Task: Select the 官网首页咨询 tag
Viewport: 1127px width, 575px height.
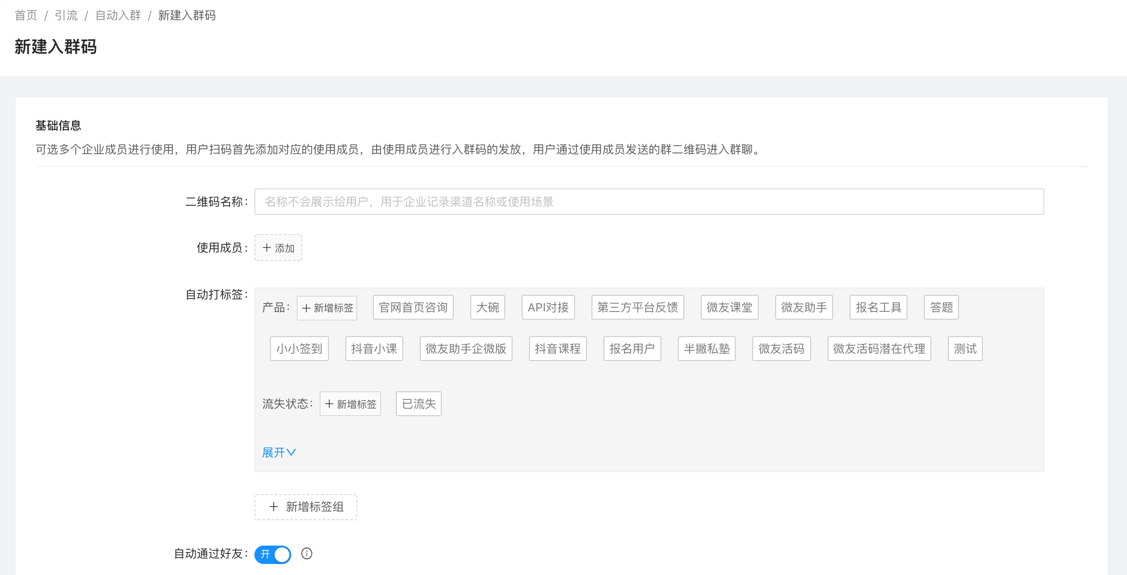Action: (x=413, y=307)
